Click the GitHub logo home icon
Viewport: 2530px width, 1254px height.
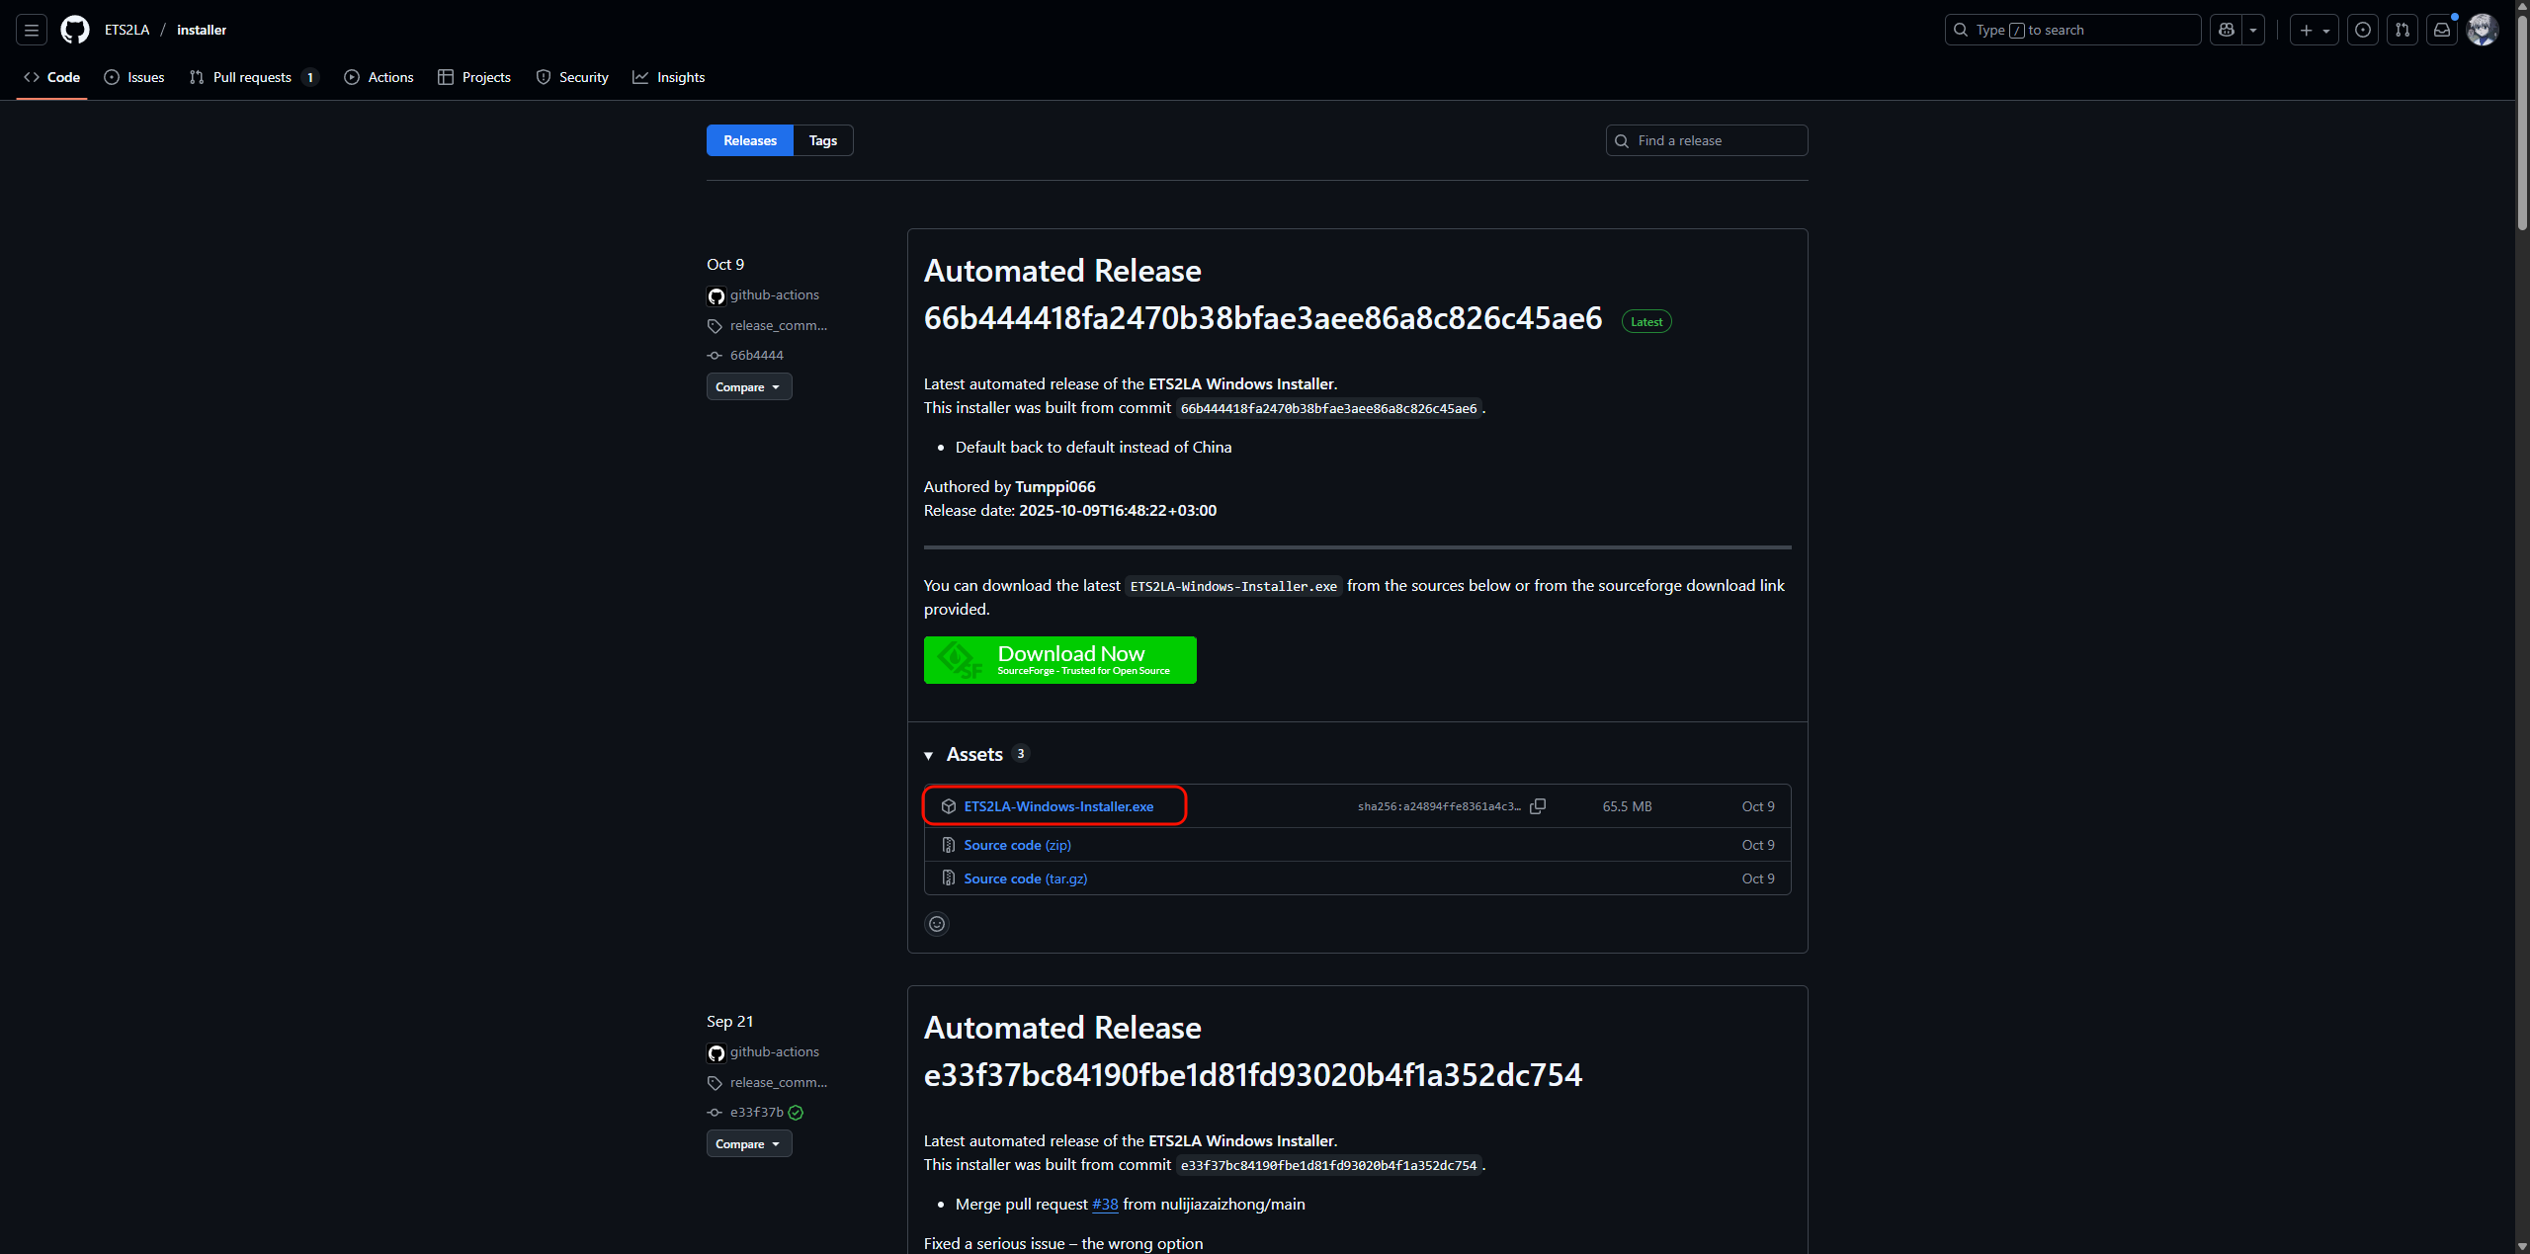(75, 30)
